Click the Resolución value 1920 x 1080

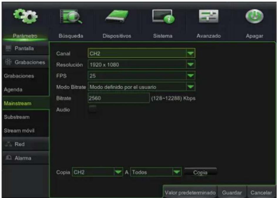point(104,65)
